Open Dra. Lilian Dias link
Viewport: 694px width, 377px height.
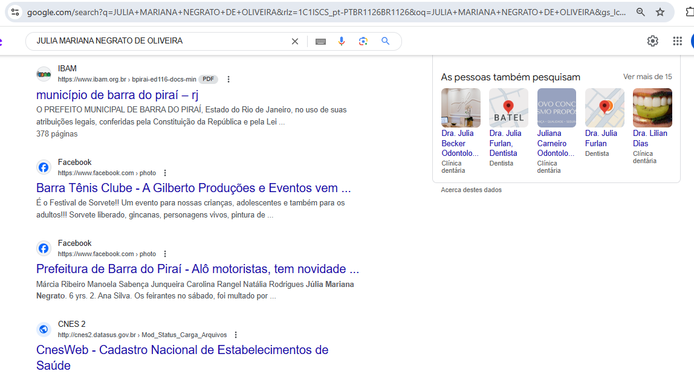coord(650,138)
